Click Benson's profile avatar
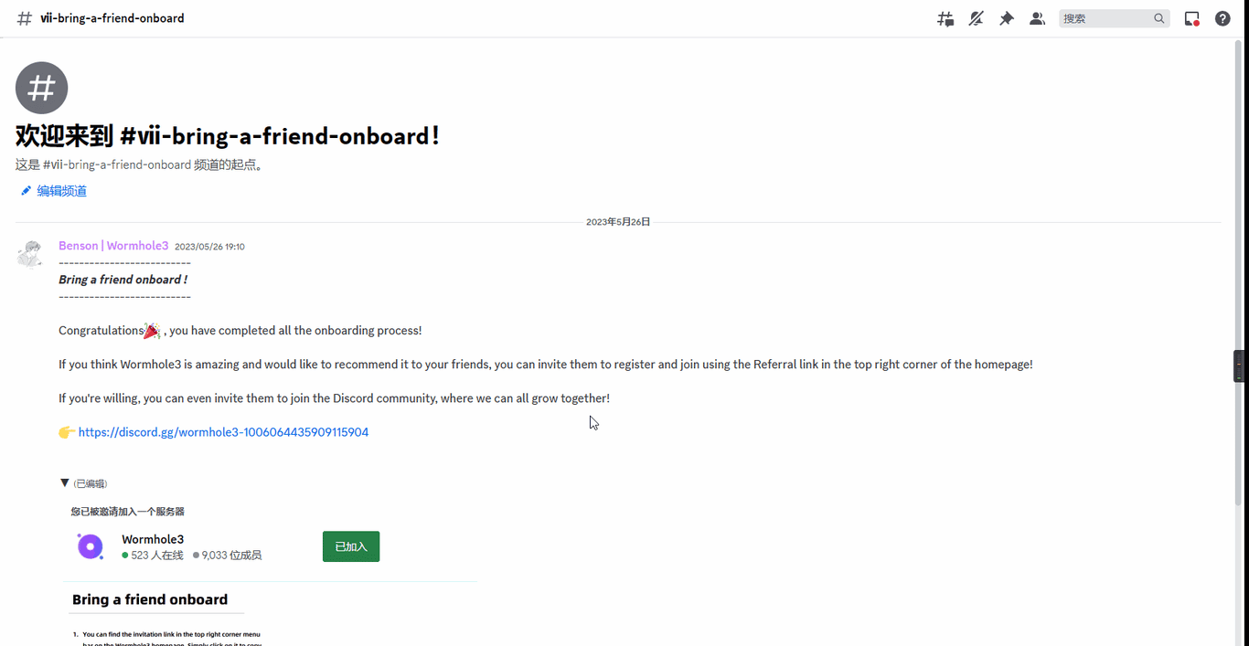 coord(31,254)
